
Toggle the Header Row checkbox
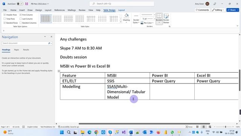5,15
